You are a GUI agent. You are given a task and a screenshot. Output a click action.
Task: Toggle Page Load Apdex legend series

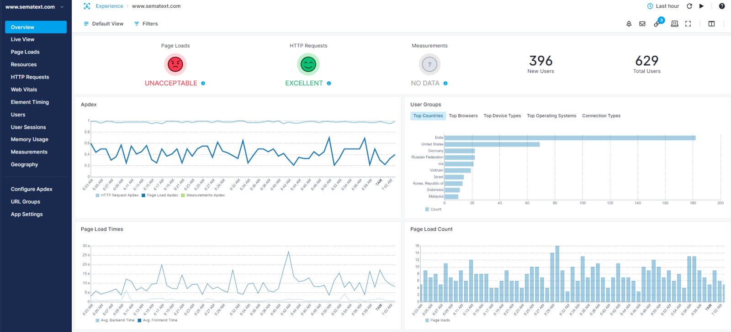coord(160,195)
